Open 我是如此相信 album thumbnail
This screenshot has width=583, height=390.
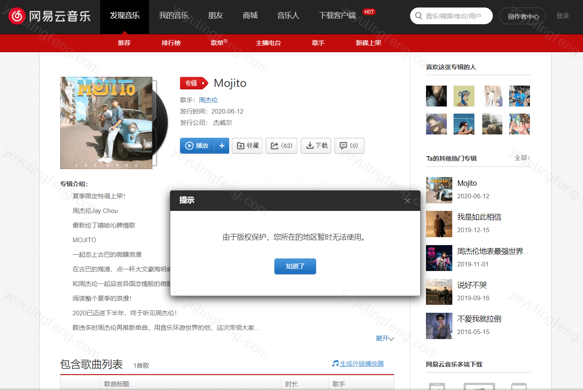tap(439, 224)
